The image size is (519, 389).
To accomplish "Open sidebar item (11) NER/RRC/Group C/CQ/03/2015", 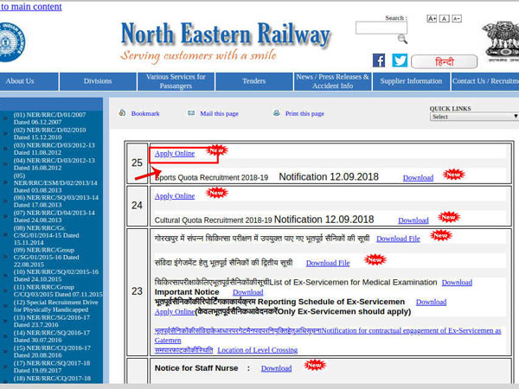I will pyautogui.click(x=58, y=290).
